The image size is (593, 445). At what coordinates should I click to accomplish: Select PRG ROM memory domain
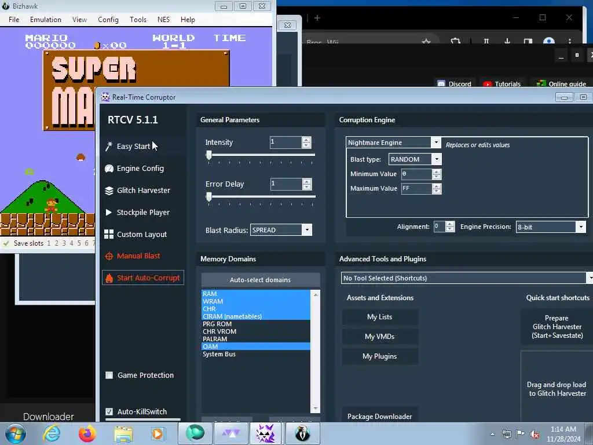point(255,324)
